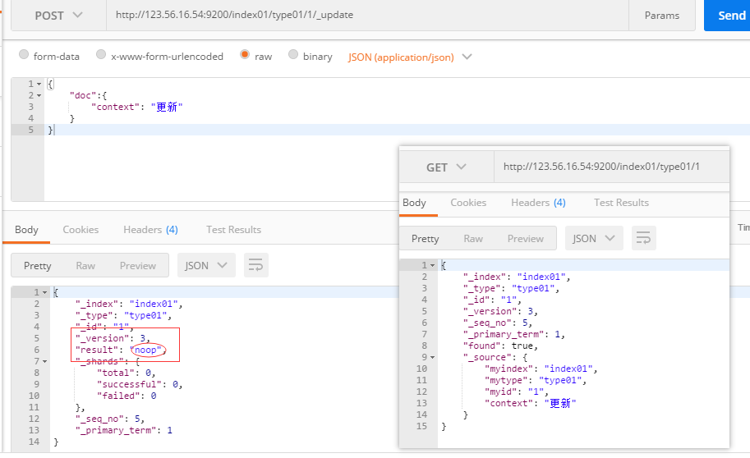Select Pretty view in POST response
750x458 pixels.
point(37,266)
